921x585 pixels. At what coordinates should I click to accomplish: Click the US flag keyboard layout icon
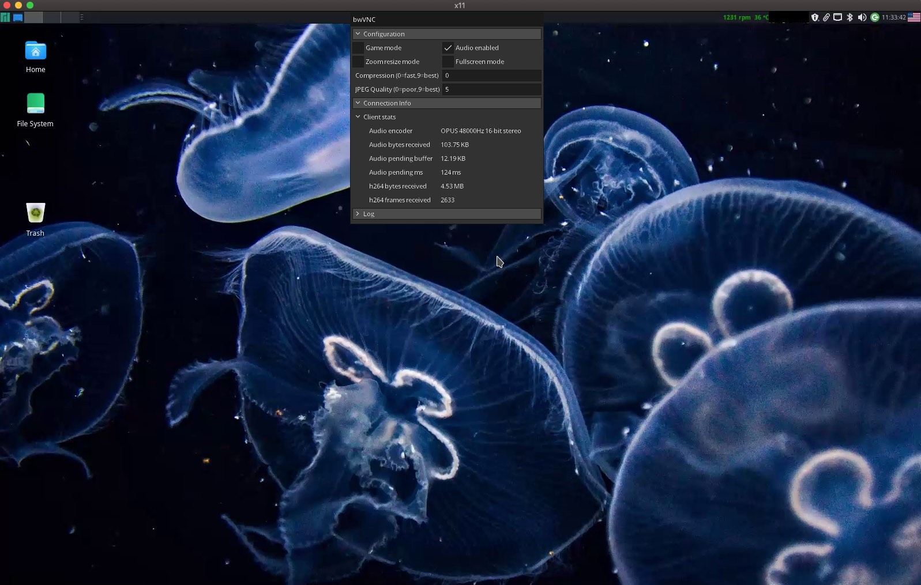914,17
